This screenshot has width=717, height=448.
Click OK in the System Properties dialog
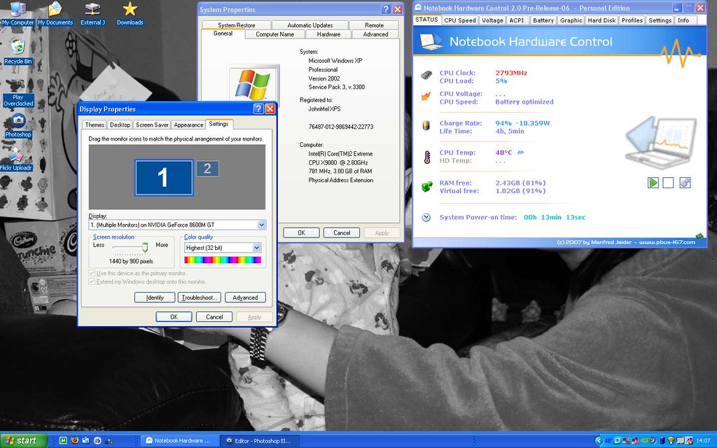301,232
